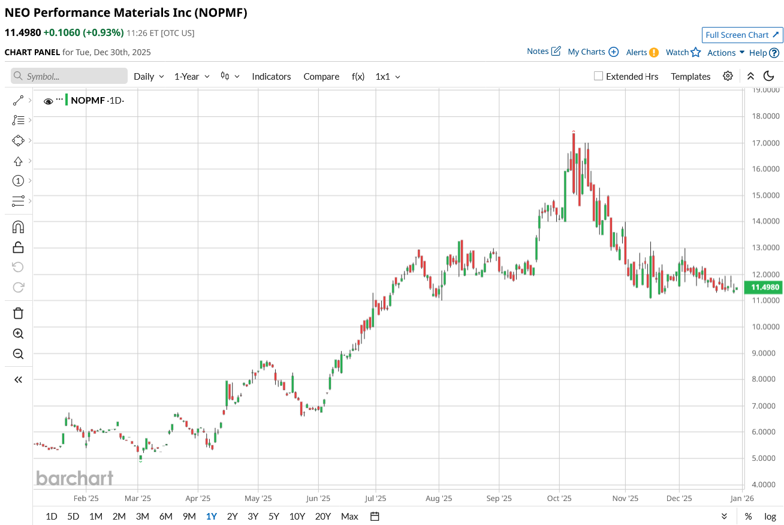The height and width of the screenshot is (525, 784).
Task: Undo the last chart action
Action: (x=18, y=267)
